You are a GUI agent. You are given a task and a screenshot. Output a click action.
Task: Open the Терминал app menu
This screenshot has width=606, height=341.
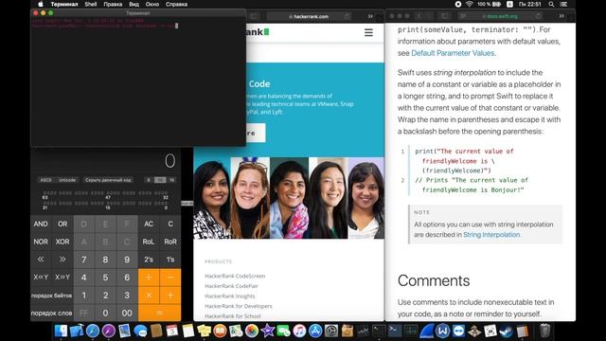point(64,4)
